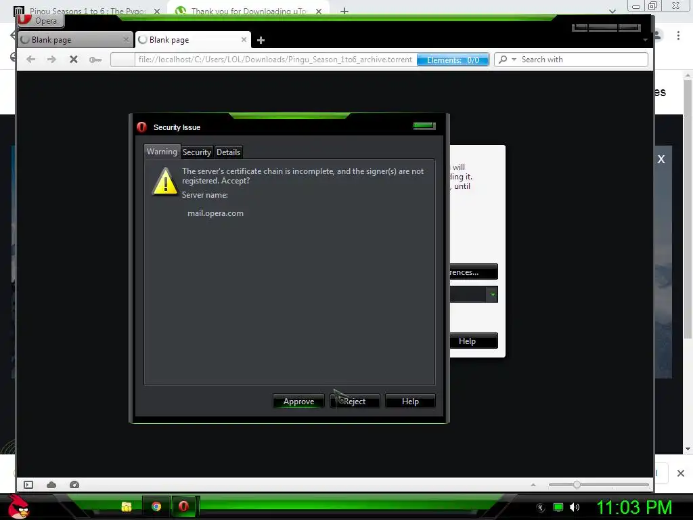Select the Details tab in dialog
This screenshot has height=520, width=693.
[229, 152]
